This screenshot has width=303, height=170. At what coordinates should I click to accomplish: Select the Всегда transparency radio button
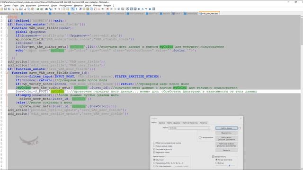click(x=216, y=163)
